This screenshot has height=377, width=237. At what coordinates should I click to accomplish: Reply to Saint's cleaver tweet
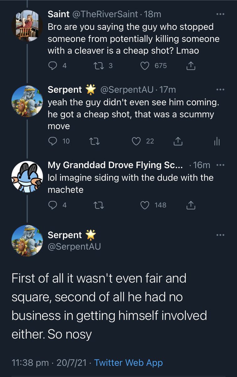52,66
